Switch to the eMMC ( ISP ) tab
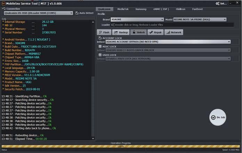 (x=161, y=9)
